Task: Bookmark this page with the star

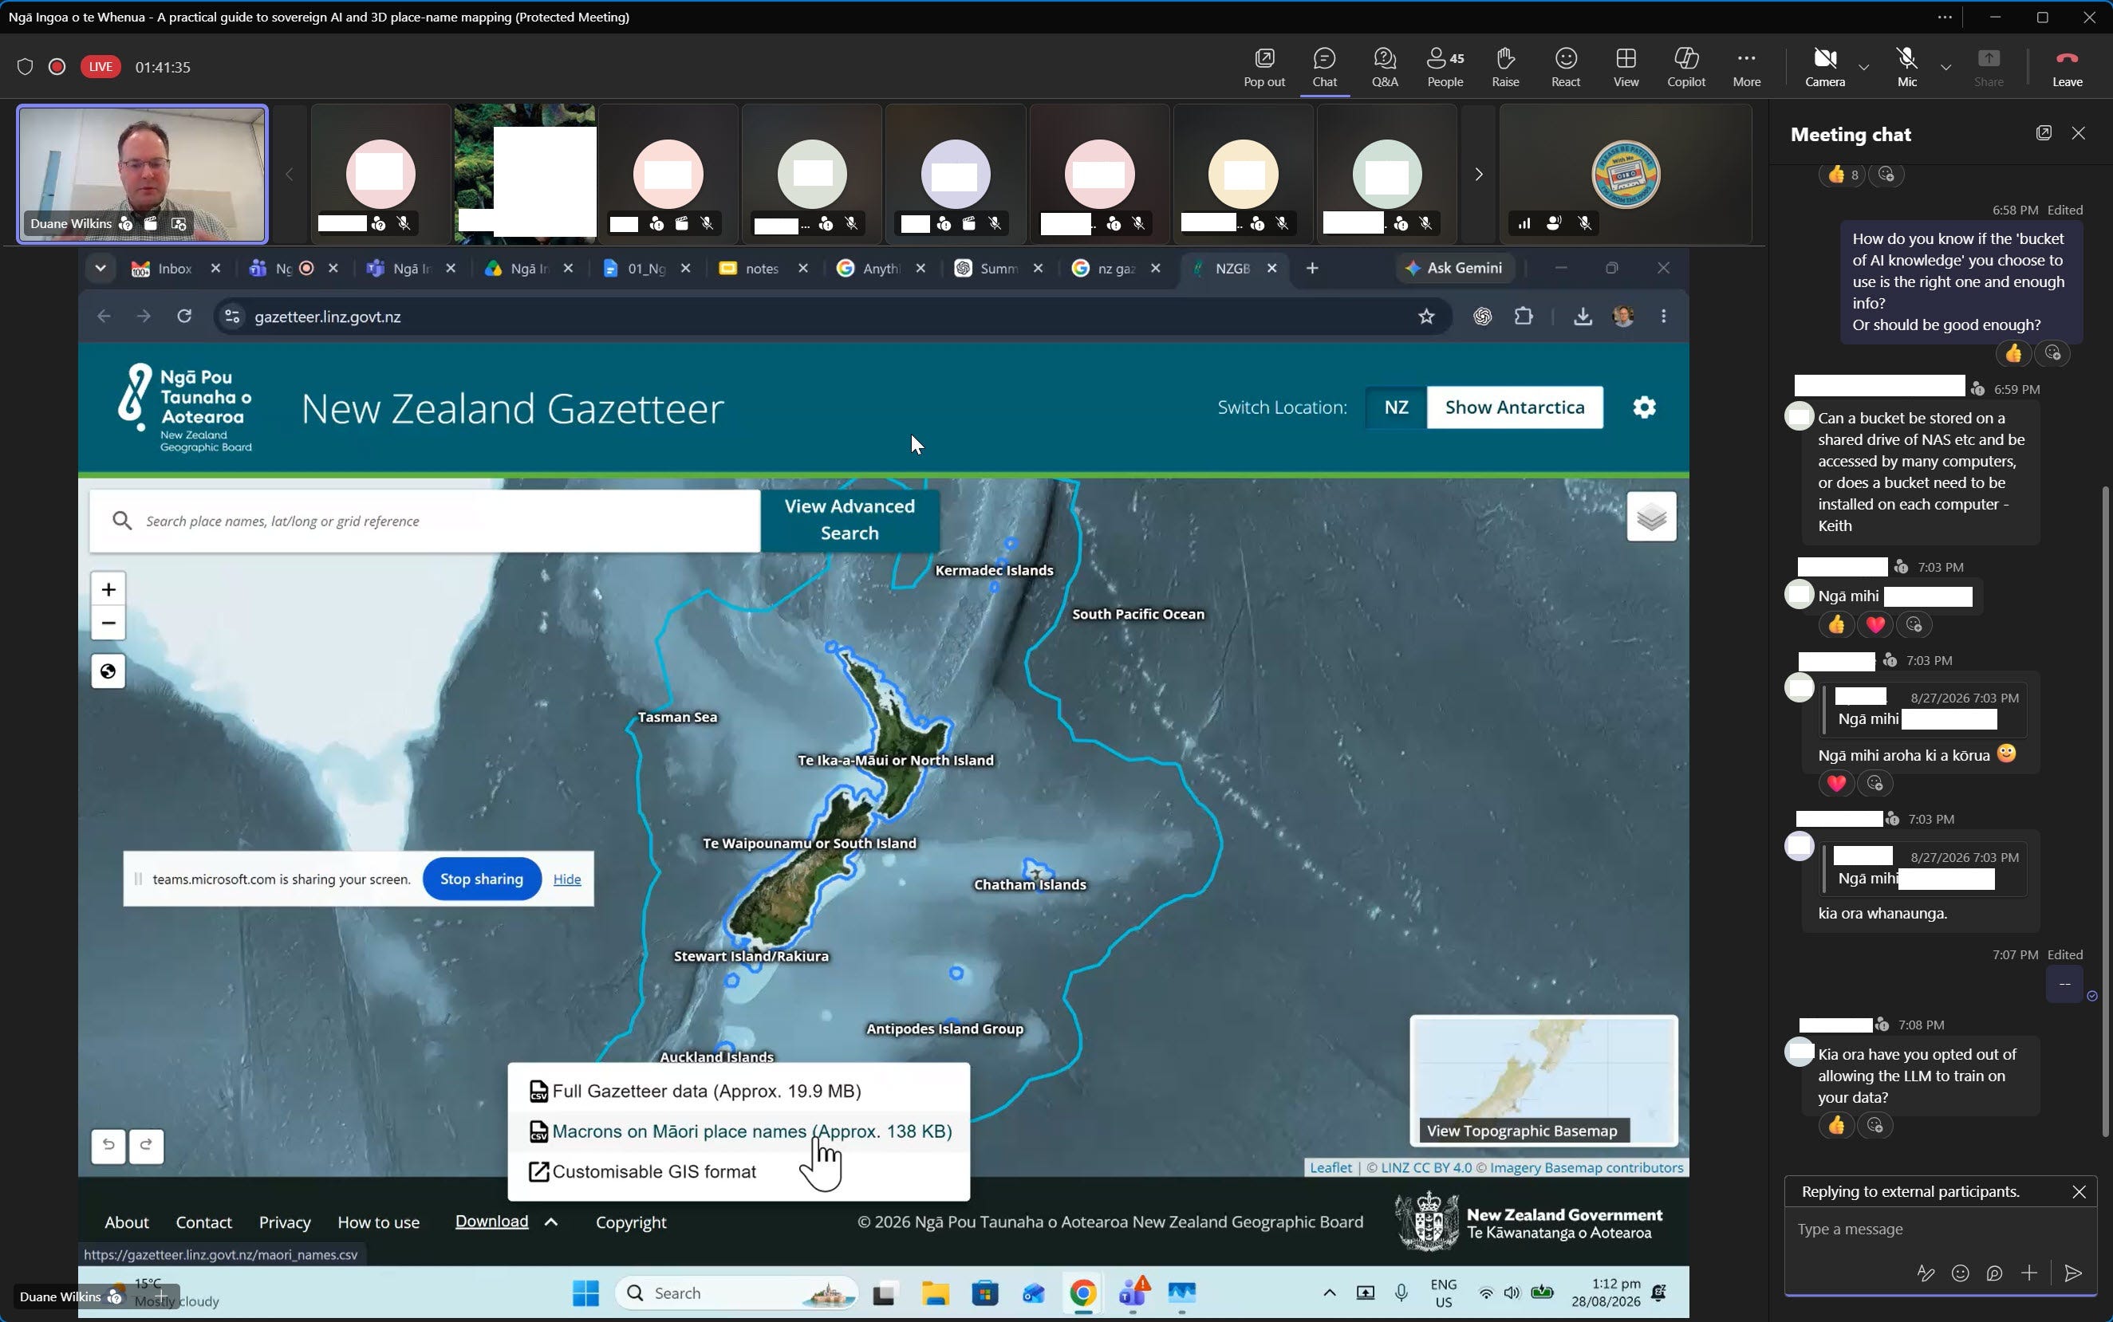Action: 1426,317
